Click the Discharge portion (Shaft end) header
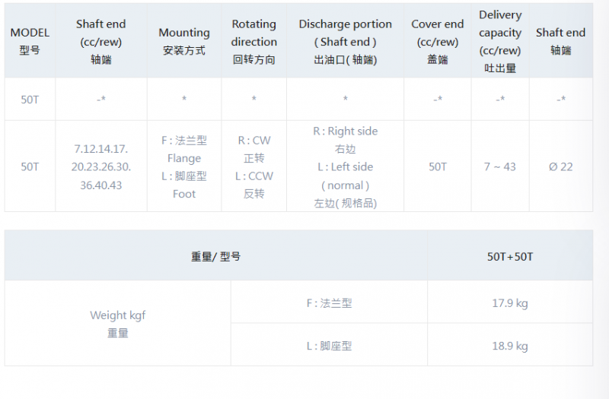Screen dimensions: 609x399 [x=346, y=41]
